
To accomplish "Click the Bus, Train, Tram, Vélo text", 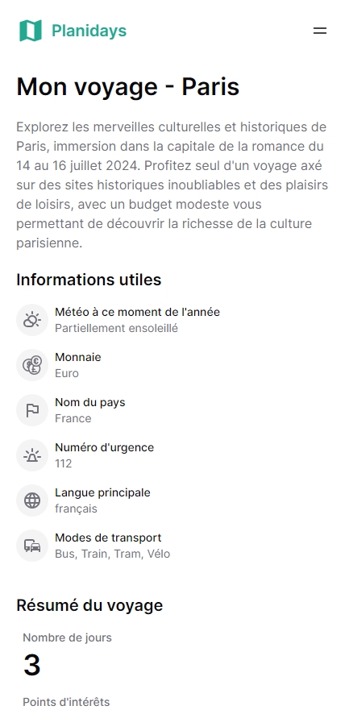I will [112, 554].
